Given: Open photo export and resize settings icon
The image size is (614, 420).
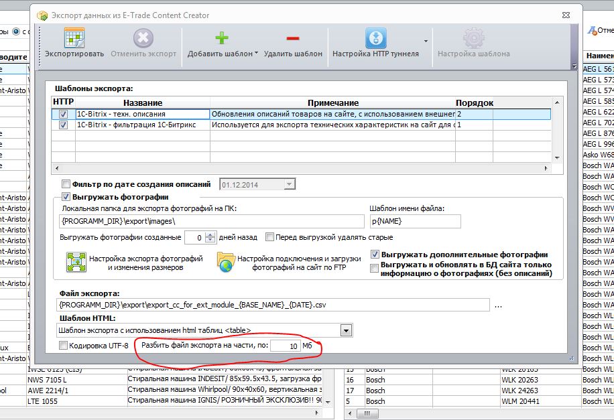Looking at the screenshot, I should (76, 263).
